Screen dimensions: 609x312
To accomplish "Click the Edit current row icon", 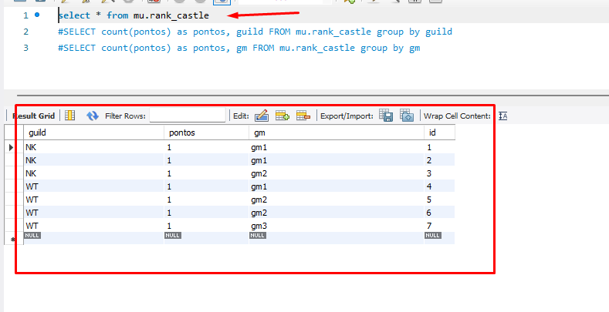I will [261, 116].
